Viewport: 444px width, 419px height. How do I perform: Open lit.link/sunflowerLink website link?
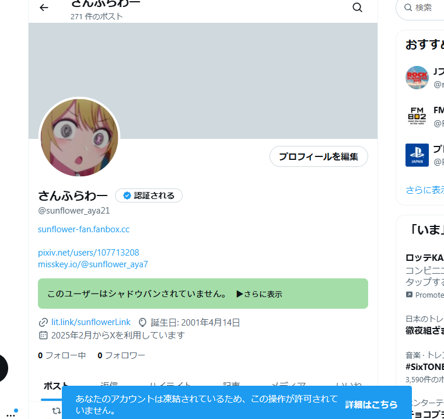point(91,322)
